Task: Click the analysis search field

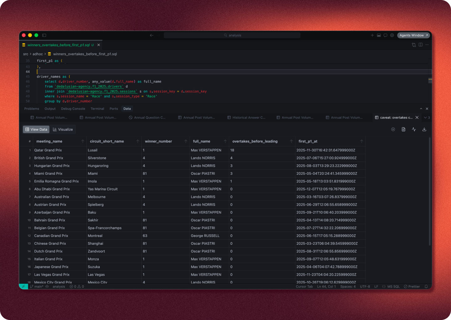Action: click(232, 35)
